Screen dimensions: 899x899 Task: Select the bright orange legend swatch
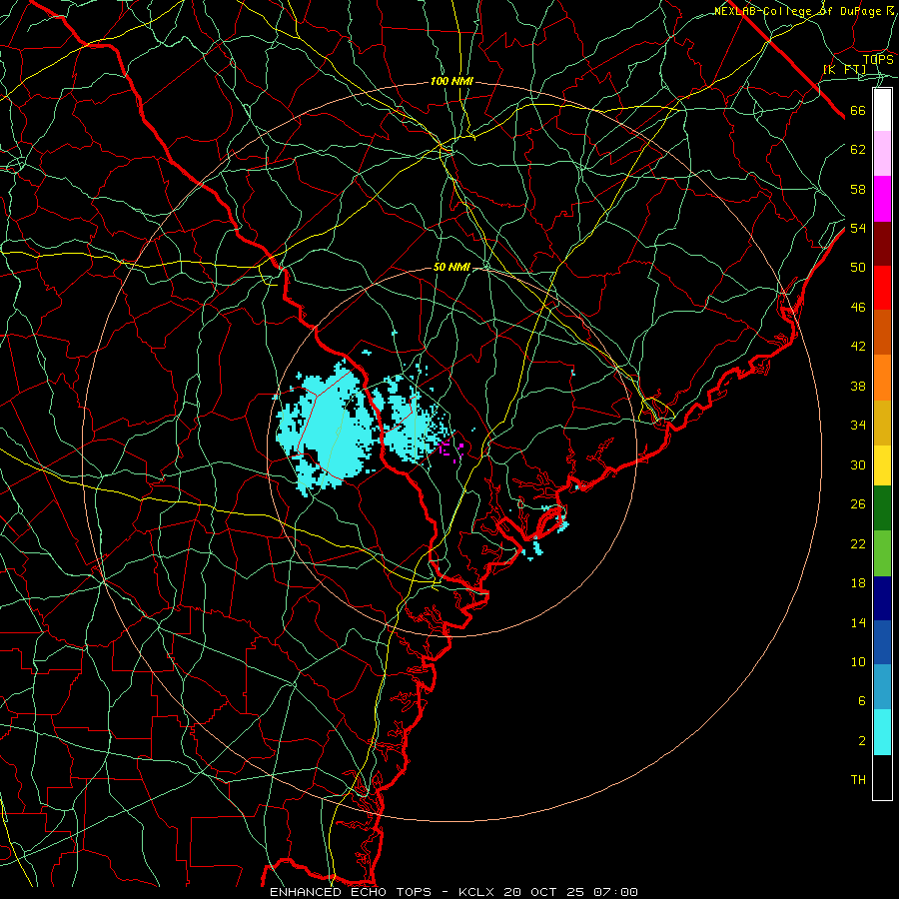click(x=882, y=378)
